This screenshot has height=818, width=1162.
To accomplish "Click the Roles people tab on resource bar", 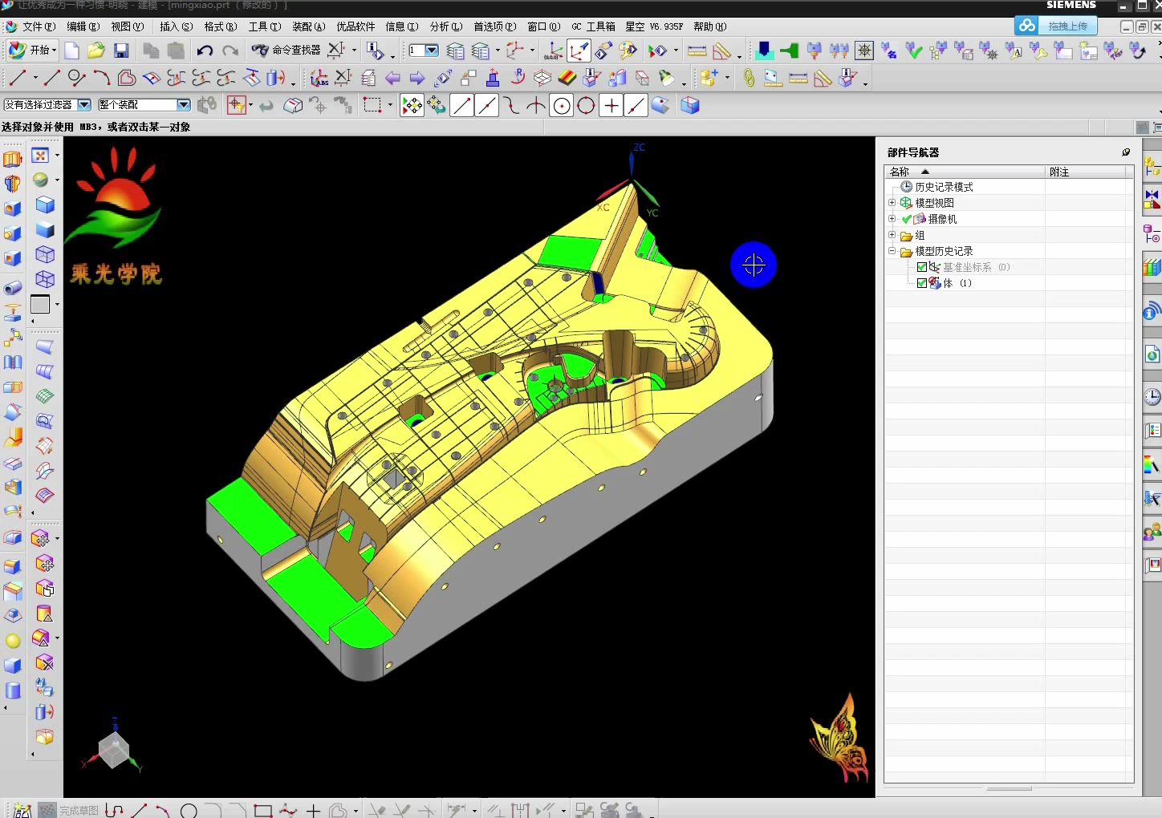I will (x=1152, y=531).
